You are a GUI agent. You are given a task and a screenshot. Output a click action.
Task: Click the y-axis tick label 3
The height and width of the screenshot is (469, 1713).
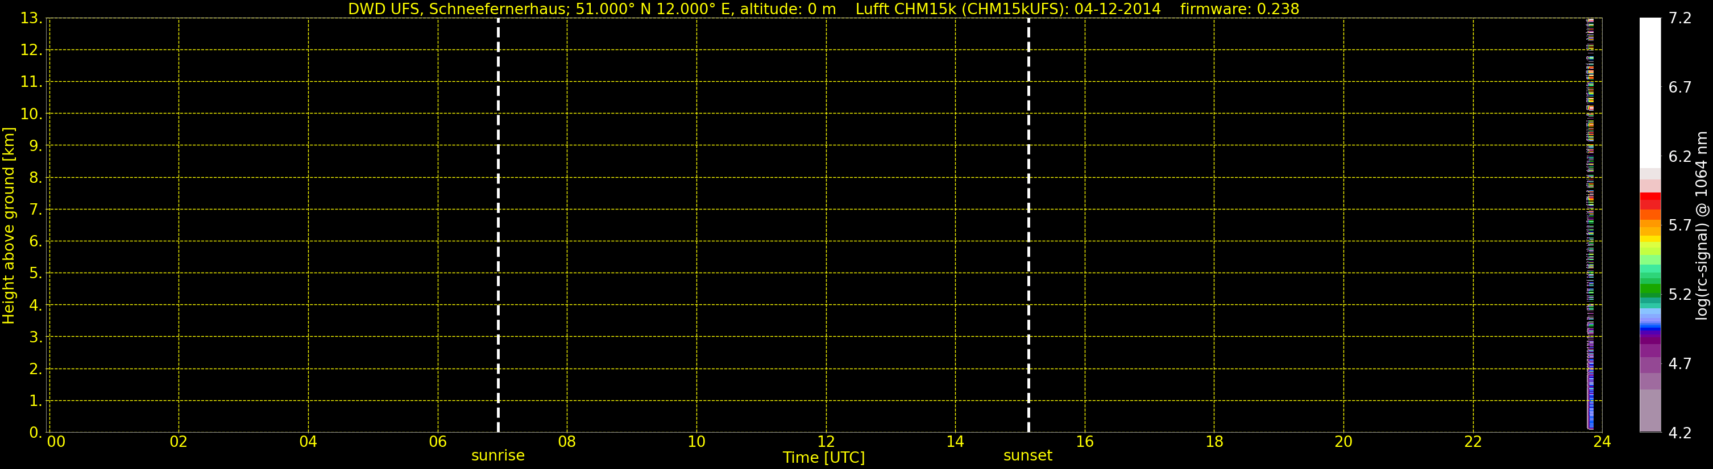tap(35, 337)
